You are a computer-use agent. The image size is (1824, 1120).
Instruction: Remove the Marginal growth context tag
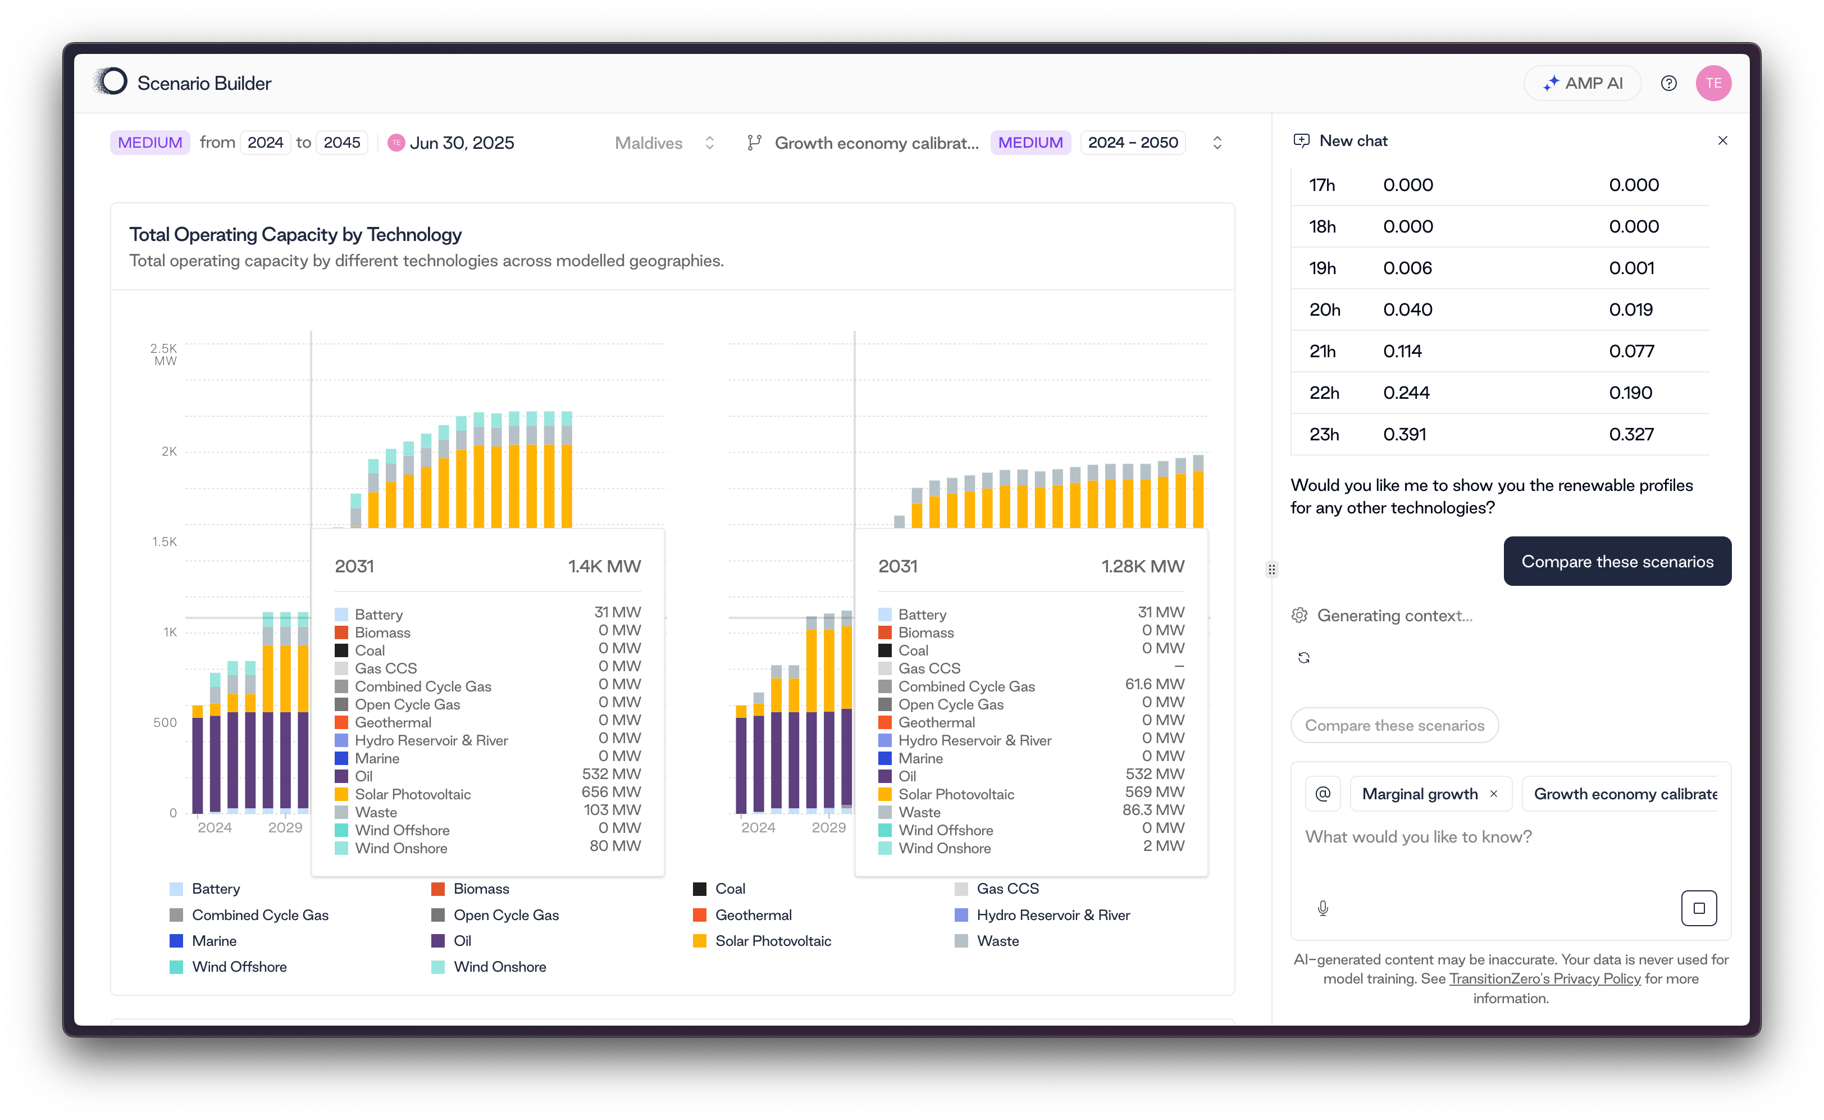pyautogui.click(x=1494, y=793)
